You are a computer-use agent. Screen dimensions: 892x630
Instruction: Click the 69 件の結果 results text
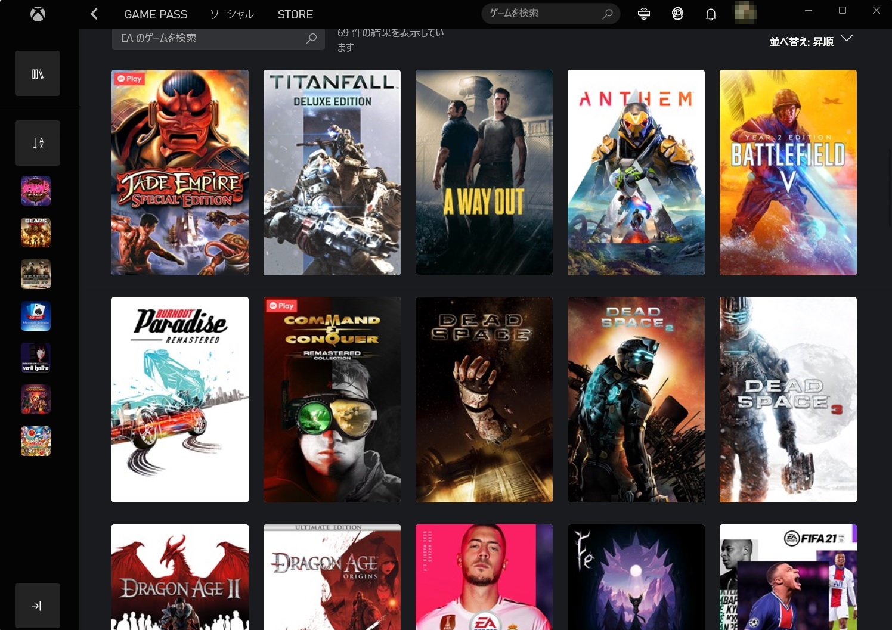tap(391, 39)
